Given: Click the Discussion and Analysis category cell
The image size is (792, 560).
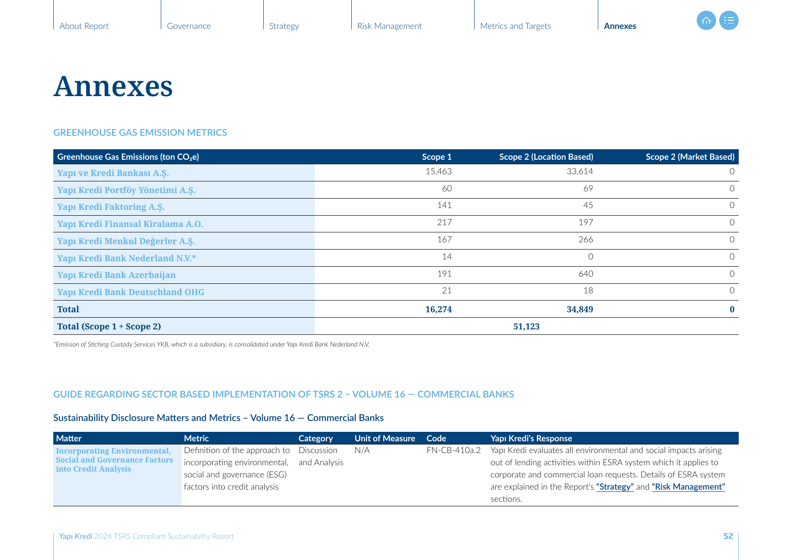Looking at the screenshot, I should [321, 456].
